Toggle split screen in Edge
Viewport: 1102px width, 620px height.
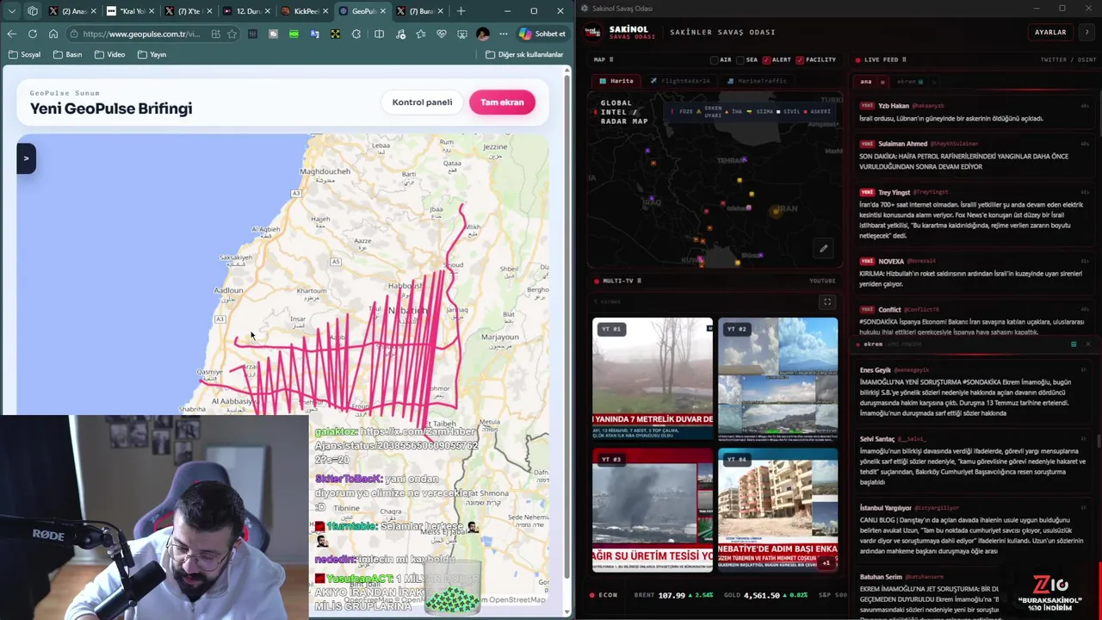pyautogui.click(x=379, y=34)
